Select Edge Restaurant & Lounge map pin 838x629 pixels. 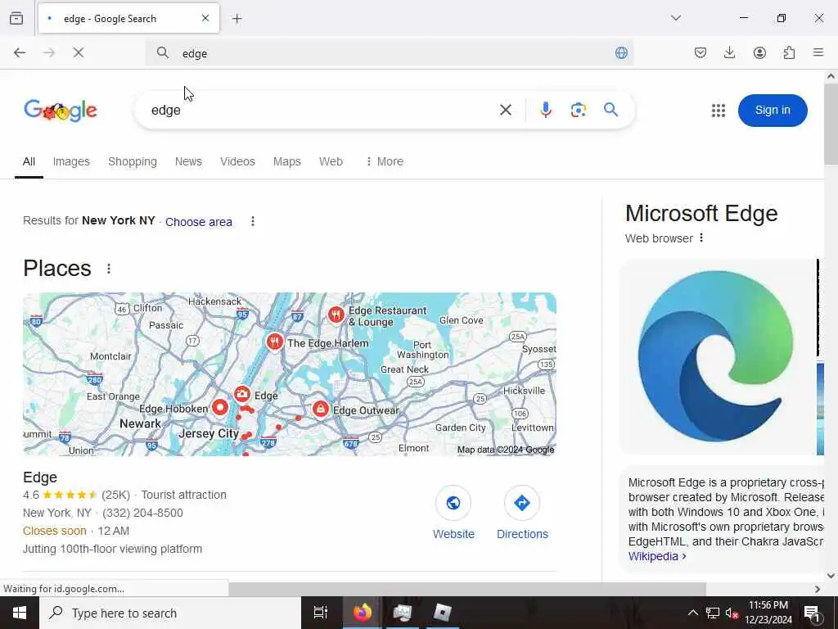tap(336, 315)
